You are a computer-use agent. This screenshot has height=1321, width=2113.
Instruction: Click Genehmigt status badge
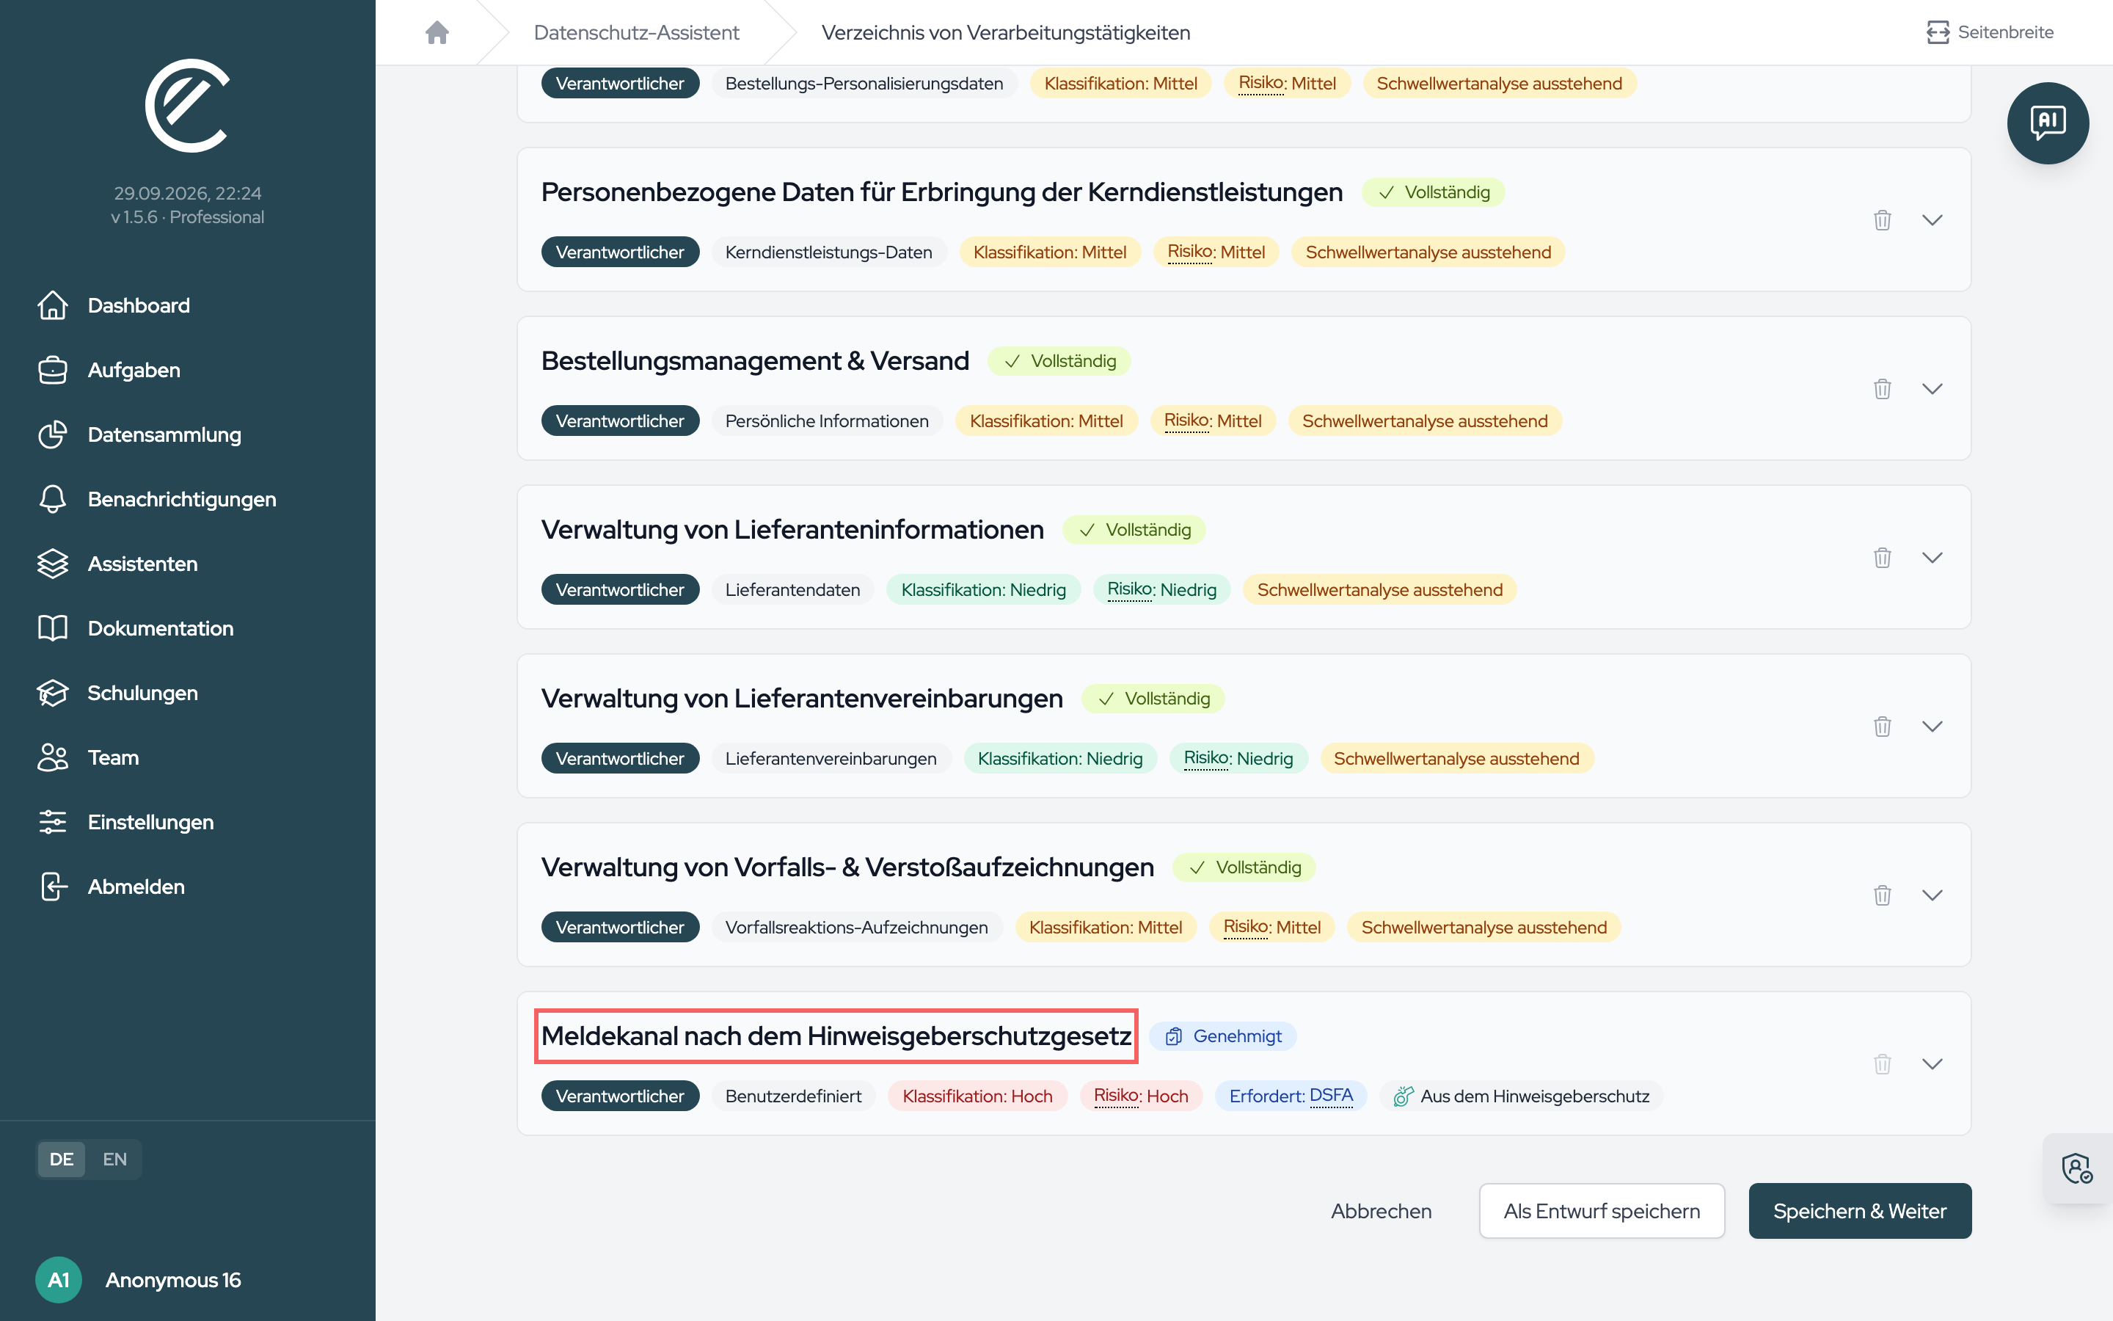click(x=1223, y=1036)
